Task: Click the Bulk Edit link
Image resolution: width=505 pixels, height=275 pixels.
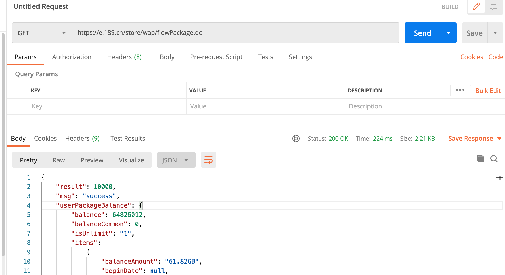Action: (x=488, y=91)
